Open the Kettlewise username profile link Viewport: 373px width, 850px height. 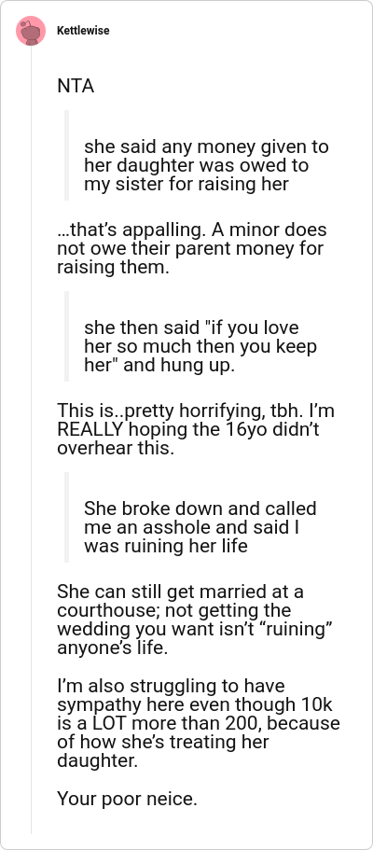click(83, 31)
